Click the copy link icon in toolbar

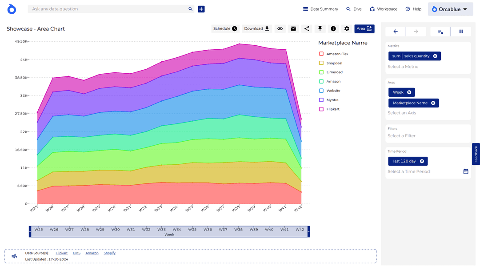(280, 29)
